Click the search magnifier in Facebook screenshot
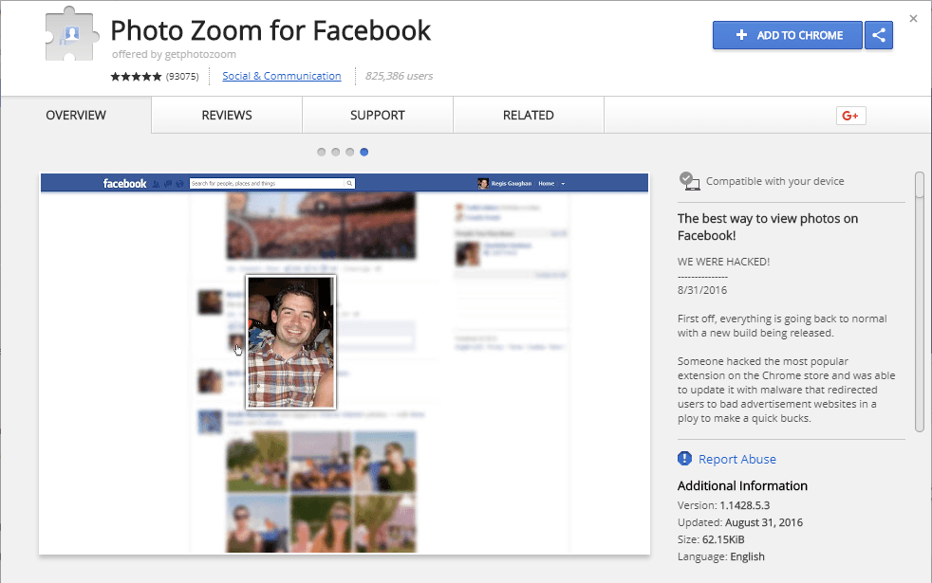Screen dimensions: 932x583 (349, 184)
